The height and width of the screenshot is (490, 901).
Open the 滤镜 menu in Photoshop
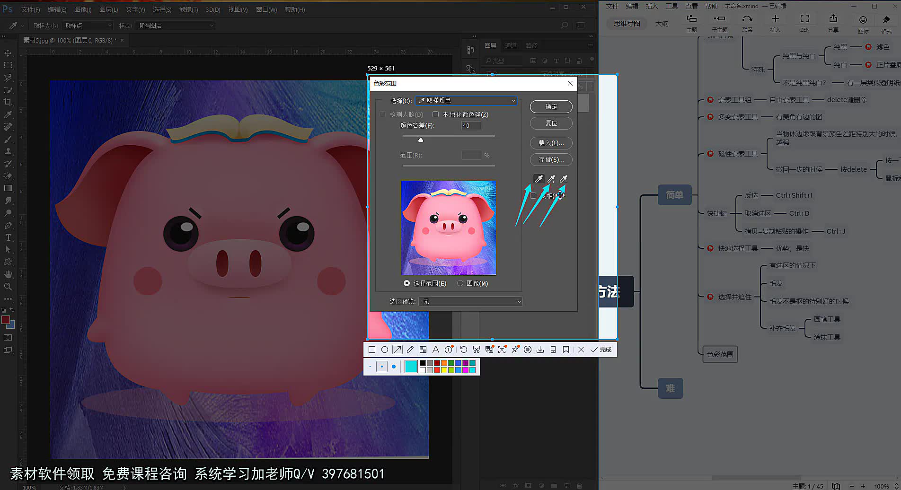click(188, 9)
